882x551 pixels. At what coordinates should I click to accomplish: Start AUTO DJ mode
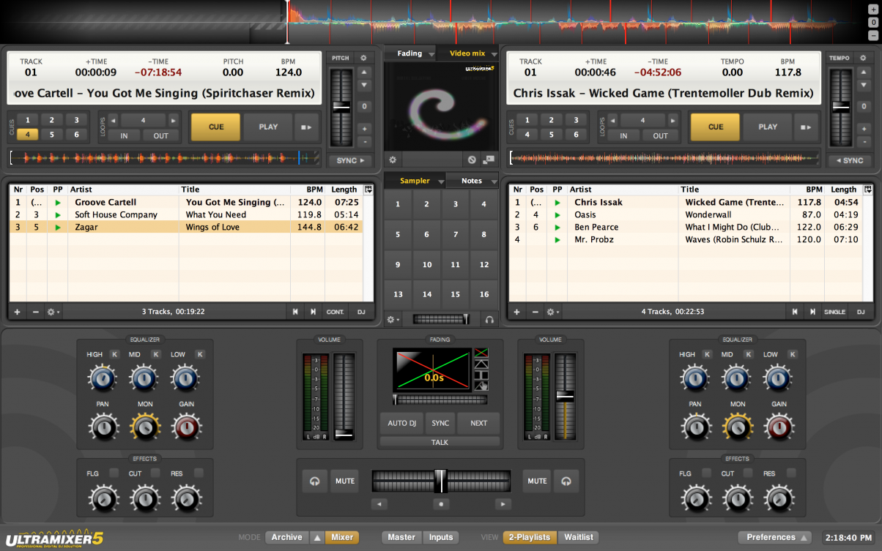401,423
